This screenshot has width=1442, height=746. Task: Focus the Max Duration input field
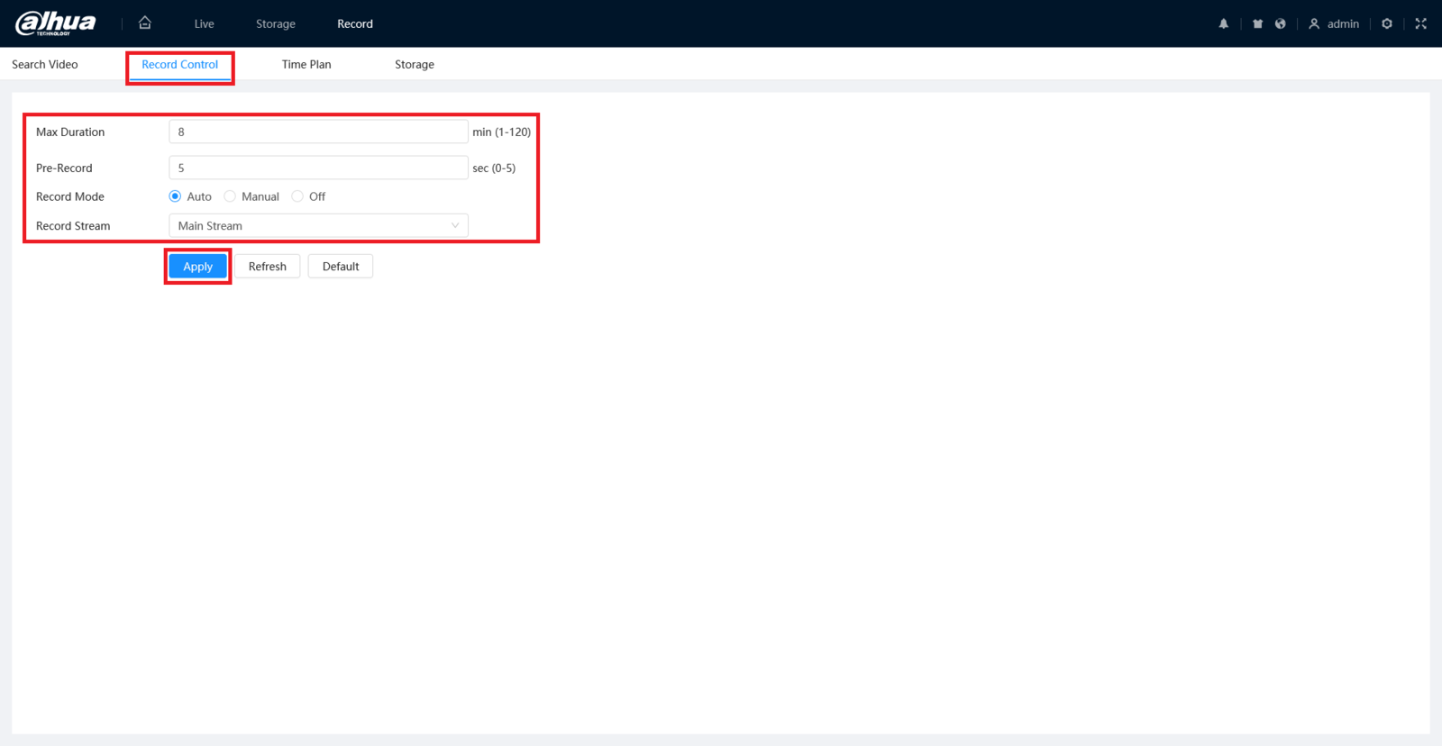(318, 132)
